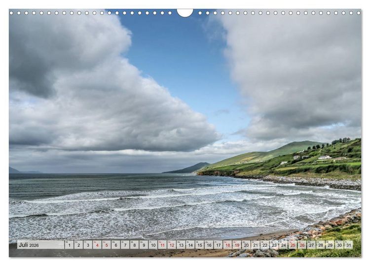Select day 14 in the date row
Screen dimensions: 370x266
190,244
